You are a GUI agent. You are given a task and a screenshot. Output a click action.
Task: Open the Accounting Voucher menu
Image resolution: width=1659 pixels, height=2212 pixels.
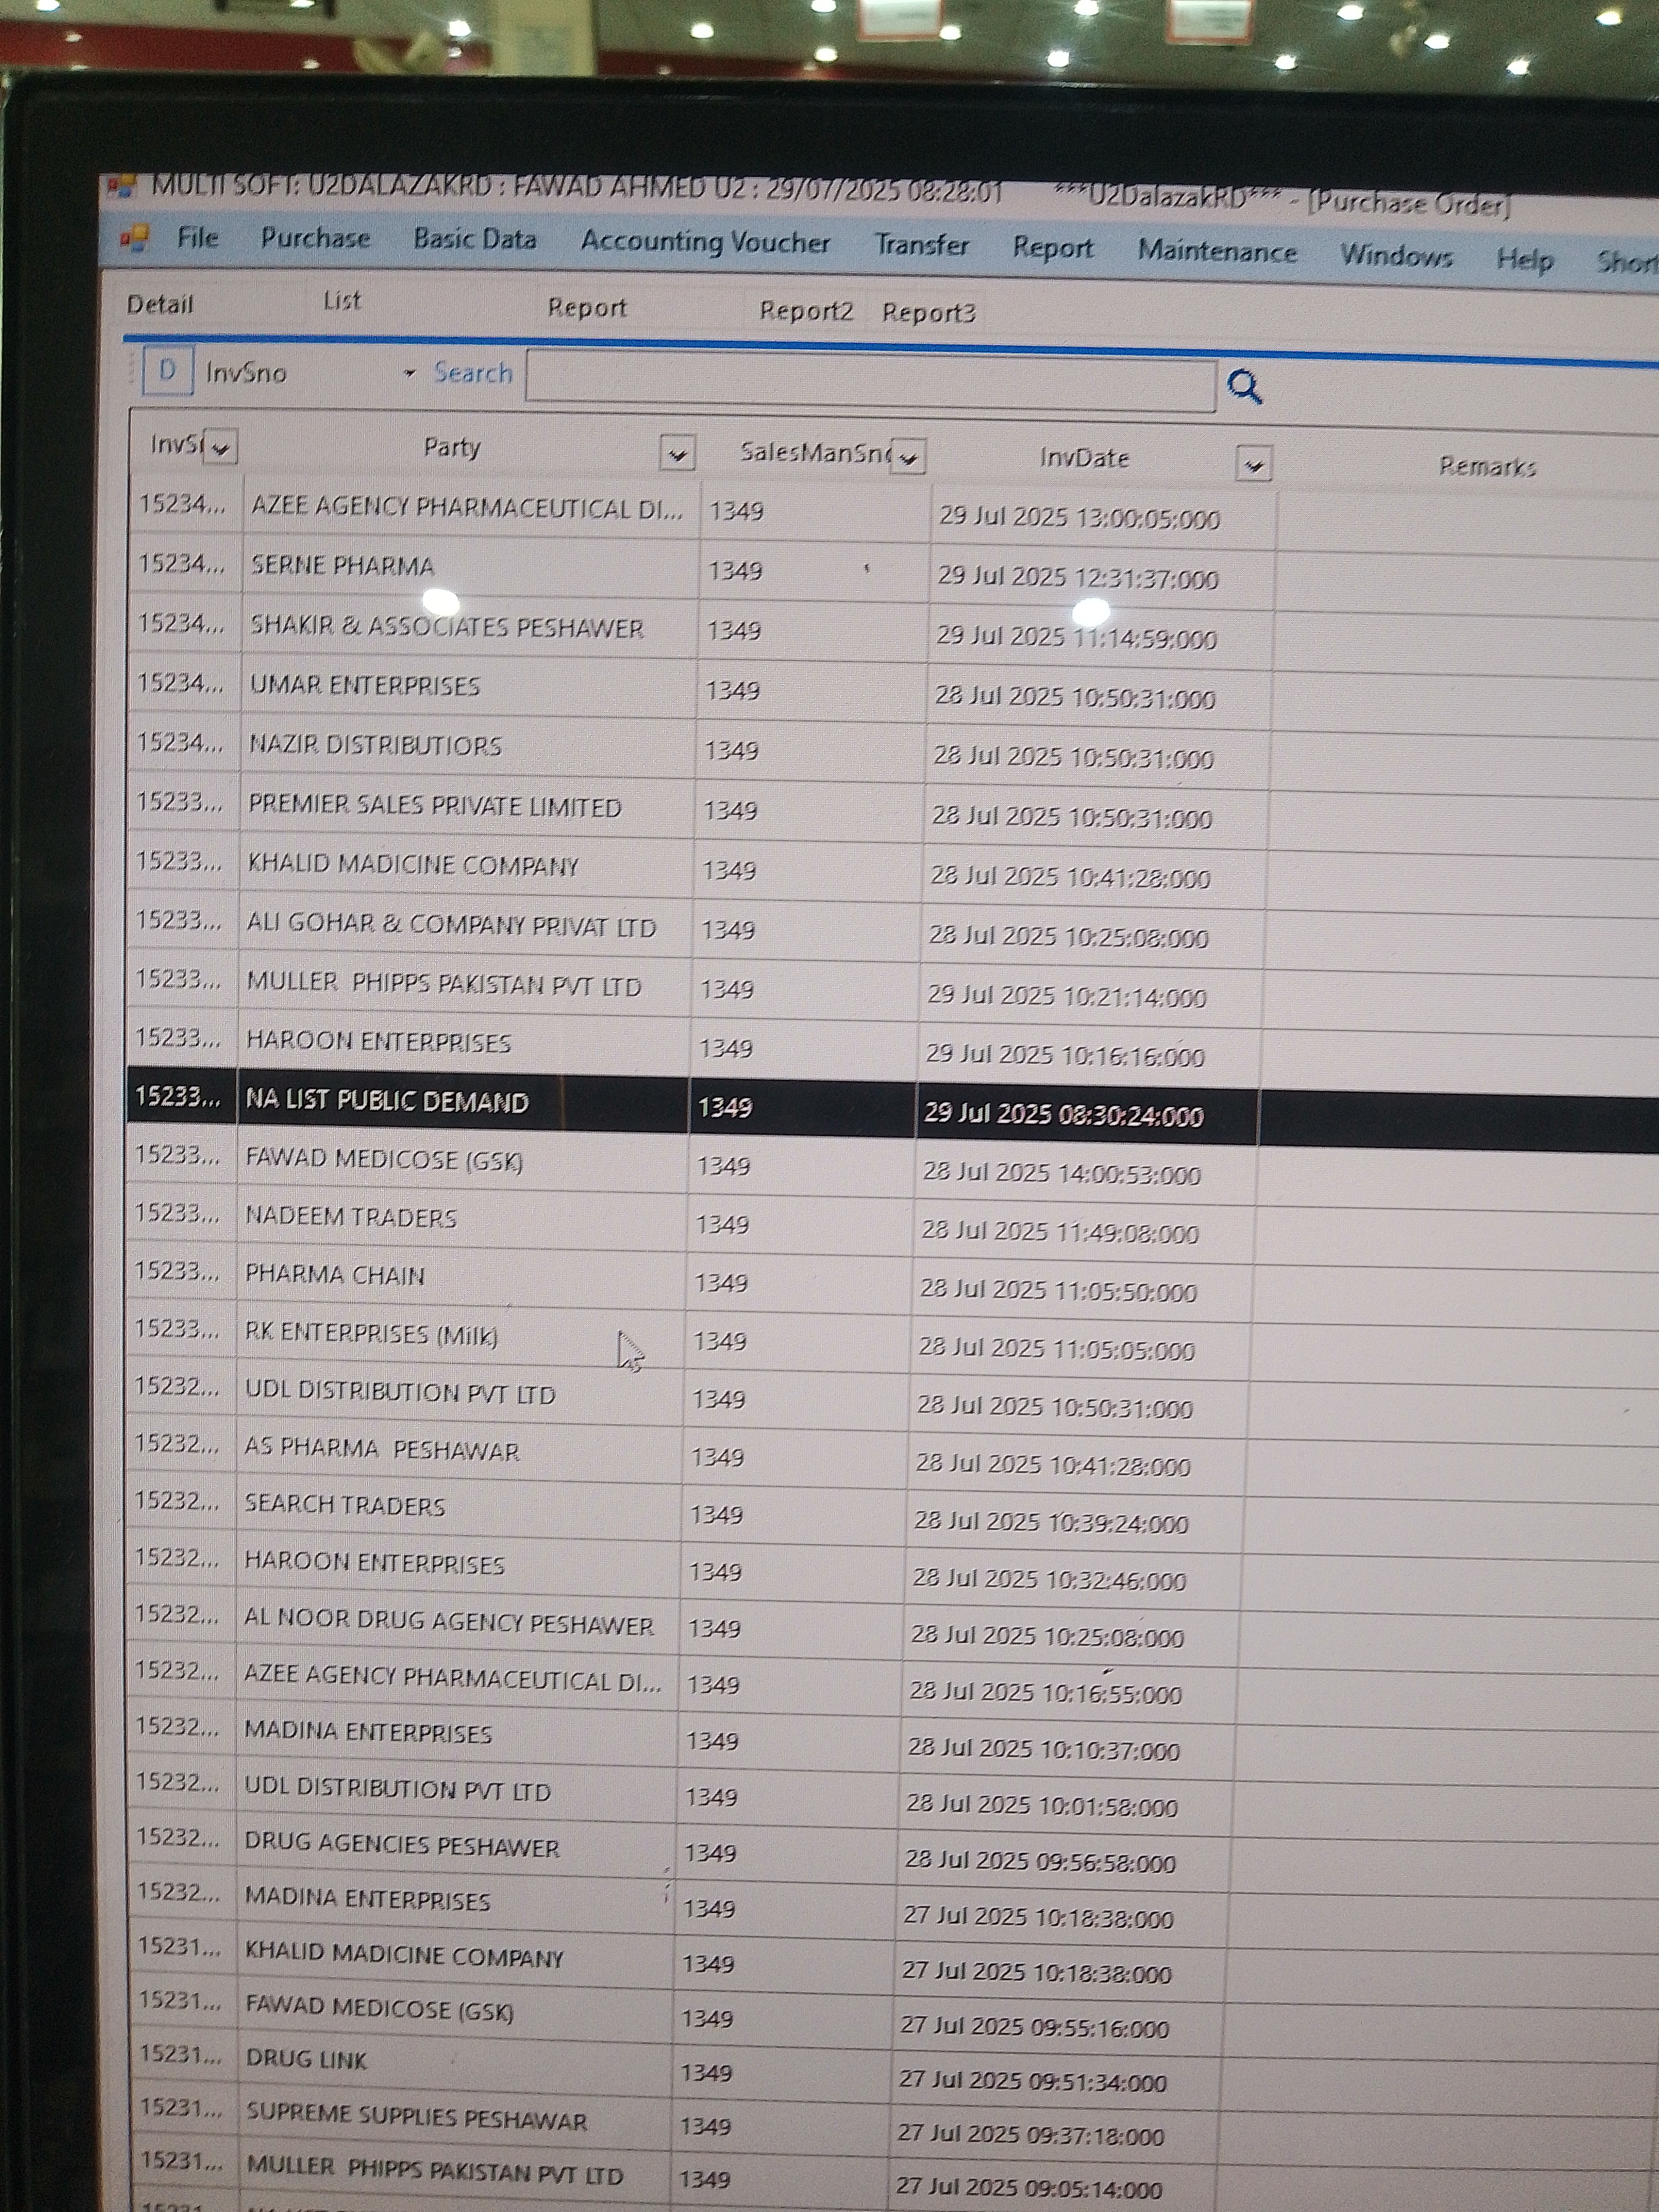(x=705, y=242)
